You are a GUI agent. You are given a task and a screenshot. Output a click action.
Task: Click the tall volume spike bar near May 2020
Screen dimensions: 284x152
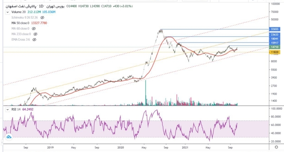tap(146, 93)
